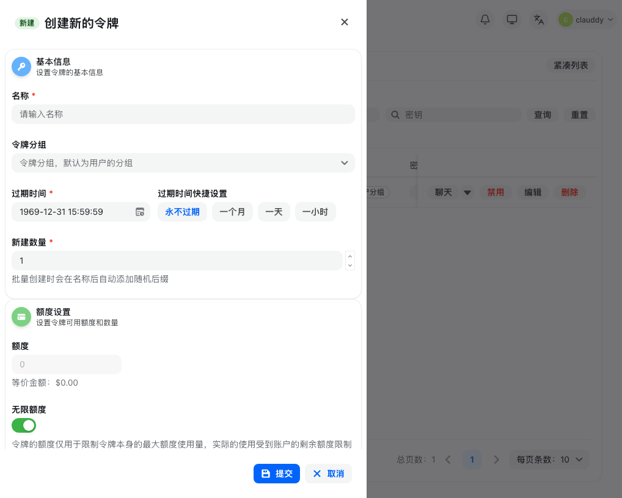Viewport: 622px width, 498px height.
Task: Click the magnifier icon in the 密钥 search box
Action: tap(395, 114)
